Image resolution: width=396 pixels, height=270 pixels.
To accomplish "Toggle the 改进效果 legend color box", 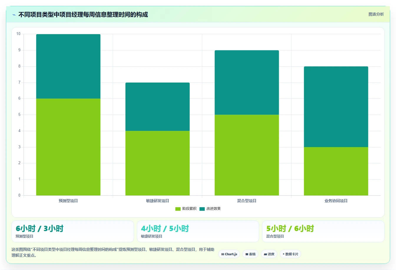I will point(202,209).
